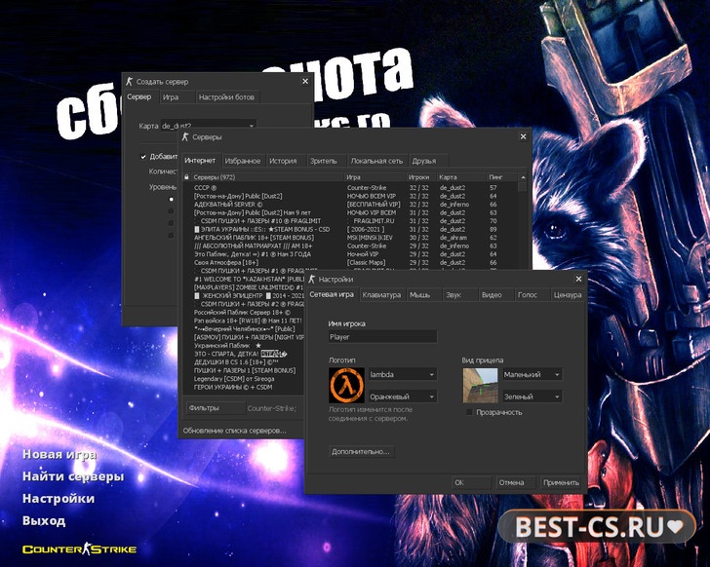Click the Фильтры button in Серверы
The image size is (710, 567).
click(216, 408)
